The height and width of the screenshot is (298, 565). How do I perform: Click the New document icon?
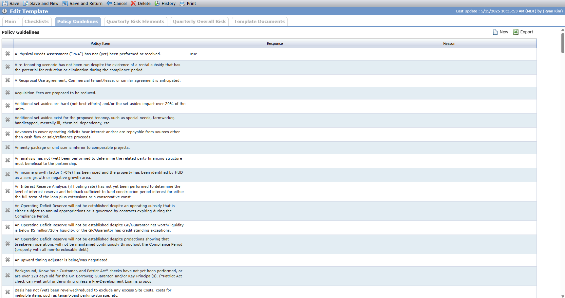tap(496, 32)
